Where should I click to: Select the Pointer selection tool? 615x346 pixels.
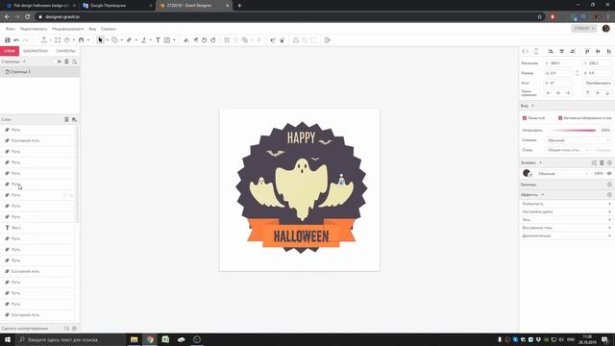[100, 40]
